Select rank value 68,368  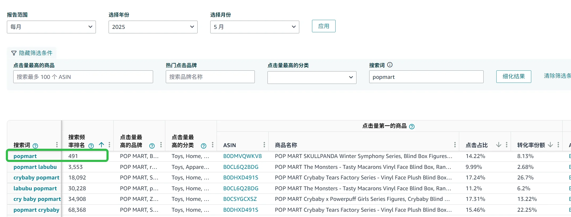77,210
